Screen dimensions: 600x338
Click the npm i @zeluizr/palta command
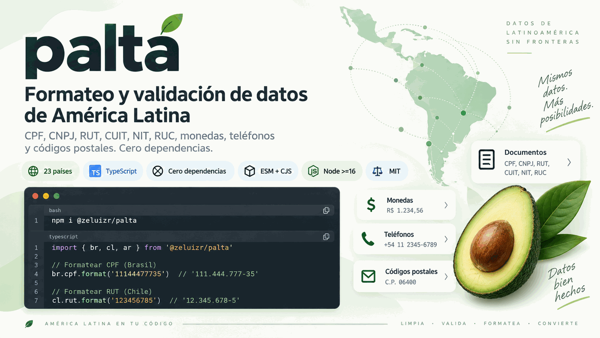(x=94, y=220)
